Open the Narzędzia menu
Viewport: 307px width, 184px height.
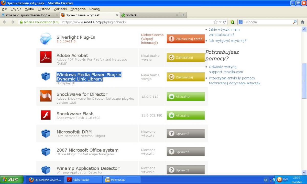[78, 9]
